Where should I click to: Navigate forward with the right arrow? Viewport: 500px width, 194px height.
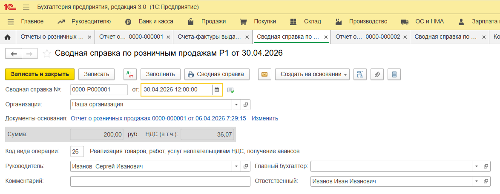[x=30, y=54]
